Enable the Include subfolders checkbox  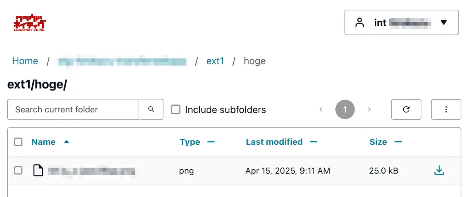[176, 110]
